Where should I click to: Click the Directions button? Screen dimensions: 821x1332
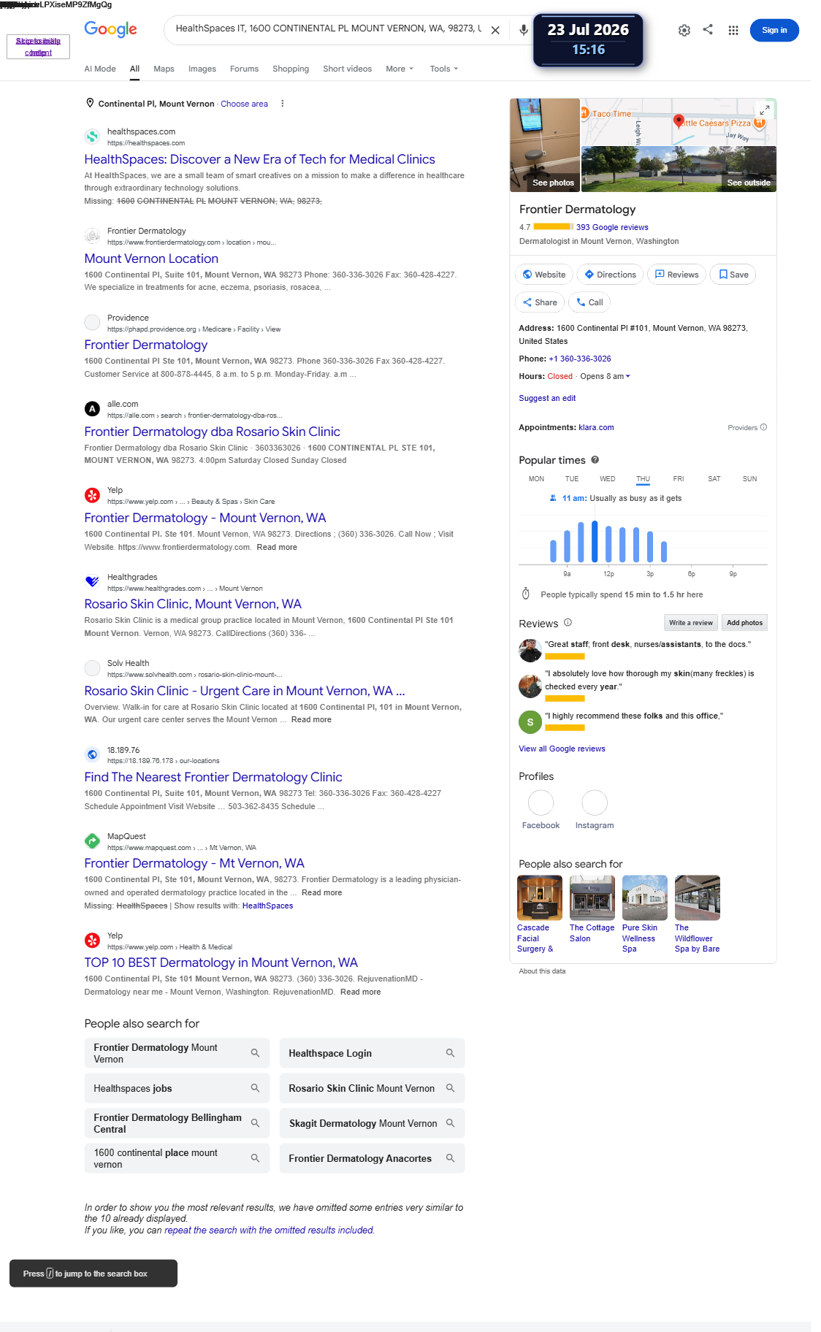tap(610, 275)
